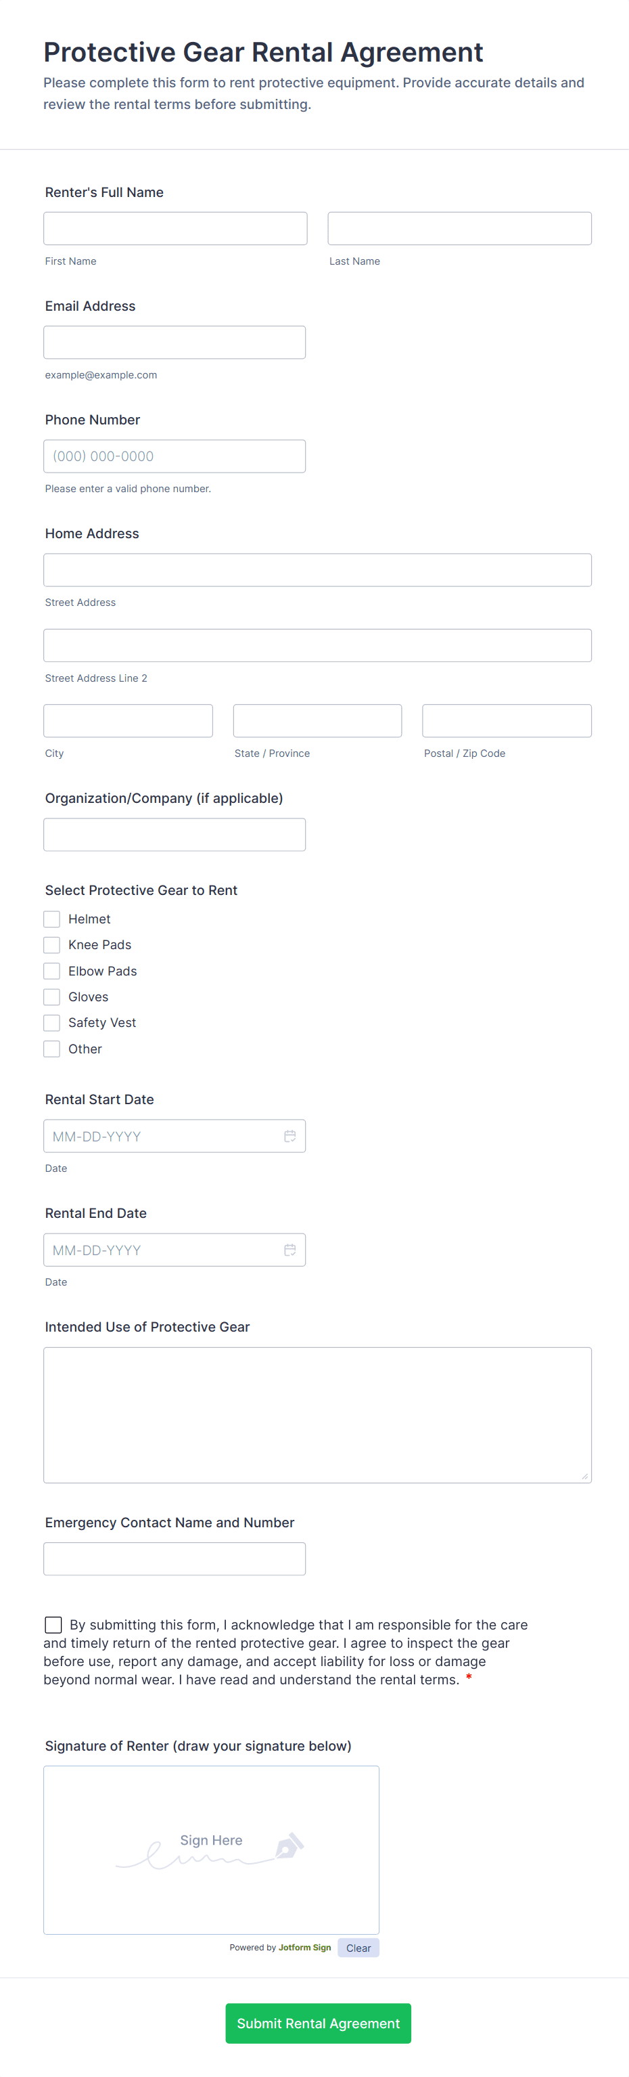The height and width of the screenshot is (2077, 629).
Task: Select the Other gear checkbox
Action: point(51,1048)
